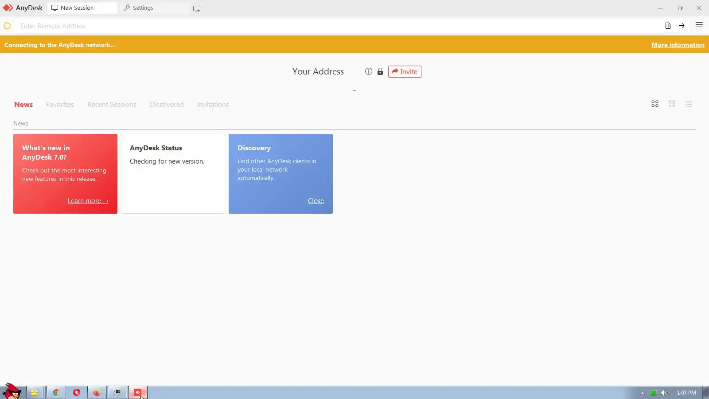
Task: Close the AnyDesk window
Action: tap(699, 8)
